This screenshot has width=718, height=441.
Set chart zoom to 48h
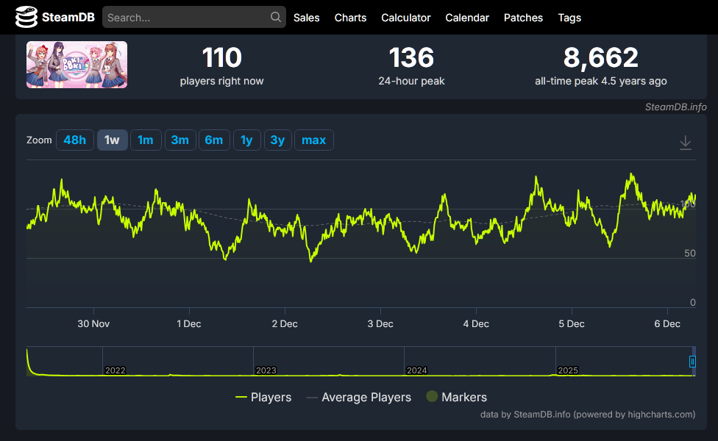74,140
